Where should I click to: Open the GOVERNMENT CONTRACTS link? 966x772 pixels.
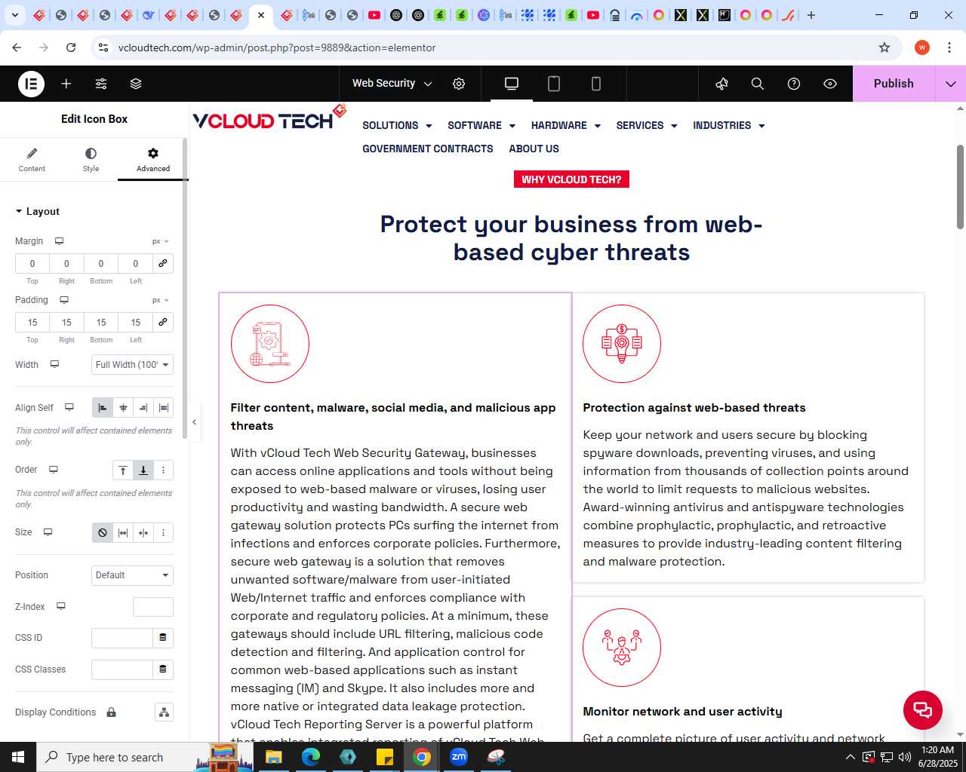pyautogui.click(x=428, y=149)
